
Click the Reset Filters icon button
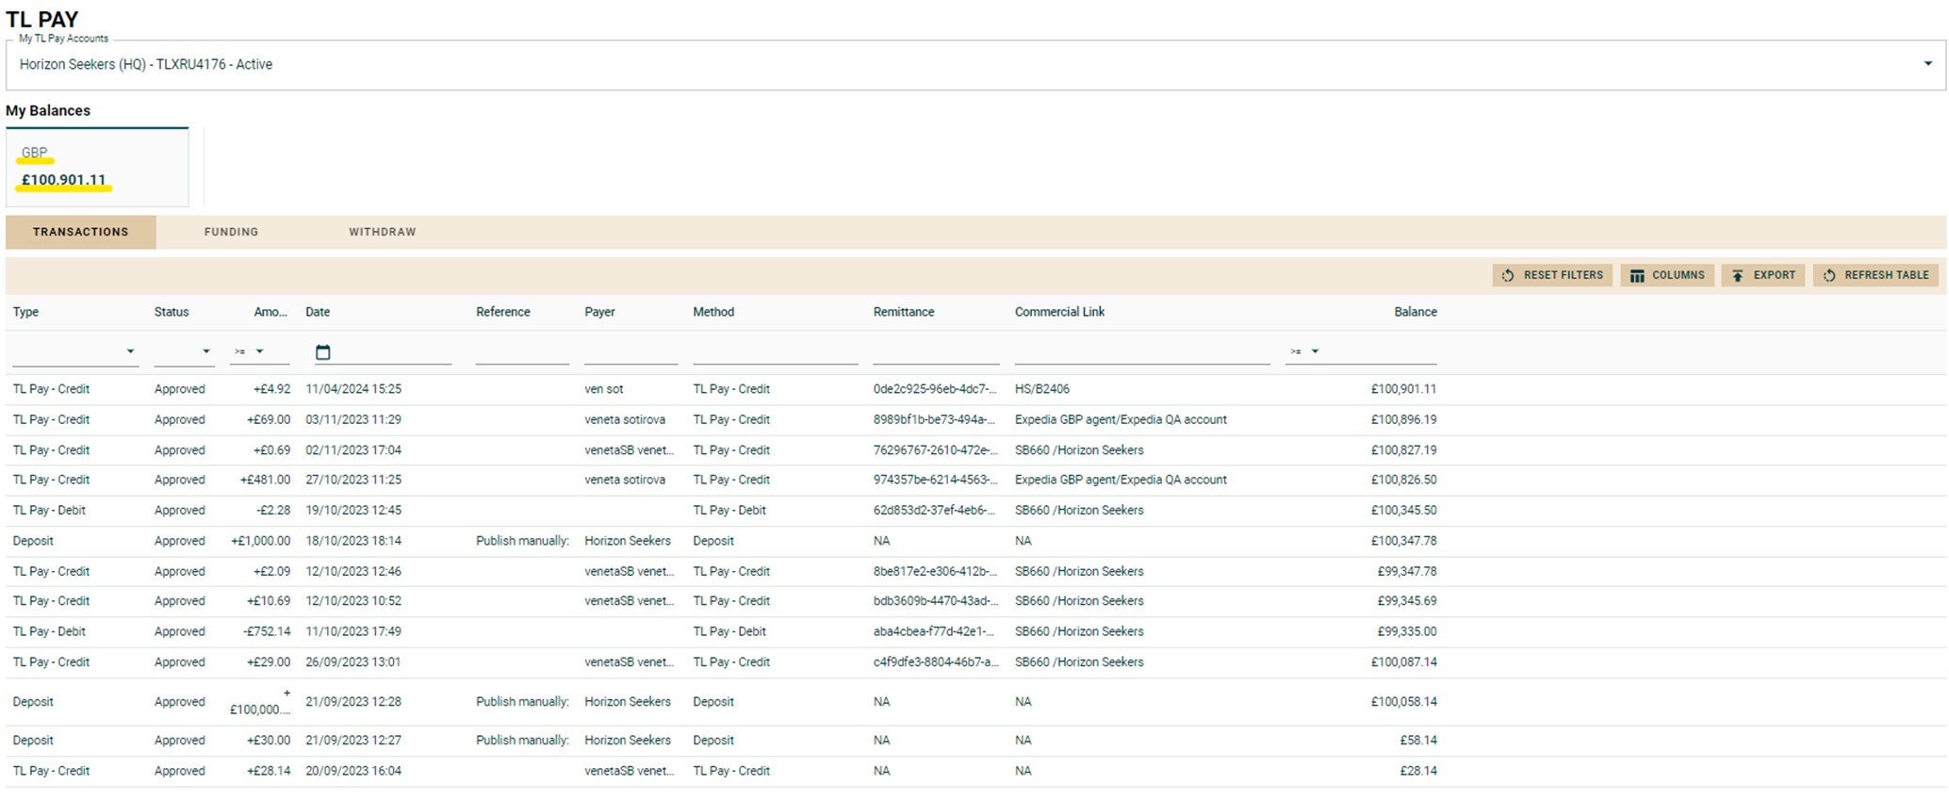point(1552,275)
